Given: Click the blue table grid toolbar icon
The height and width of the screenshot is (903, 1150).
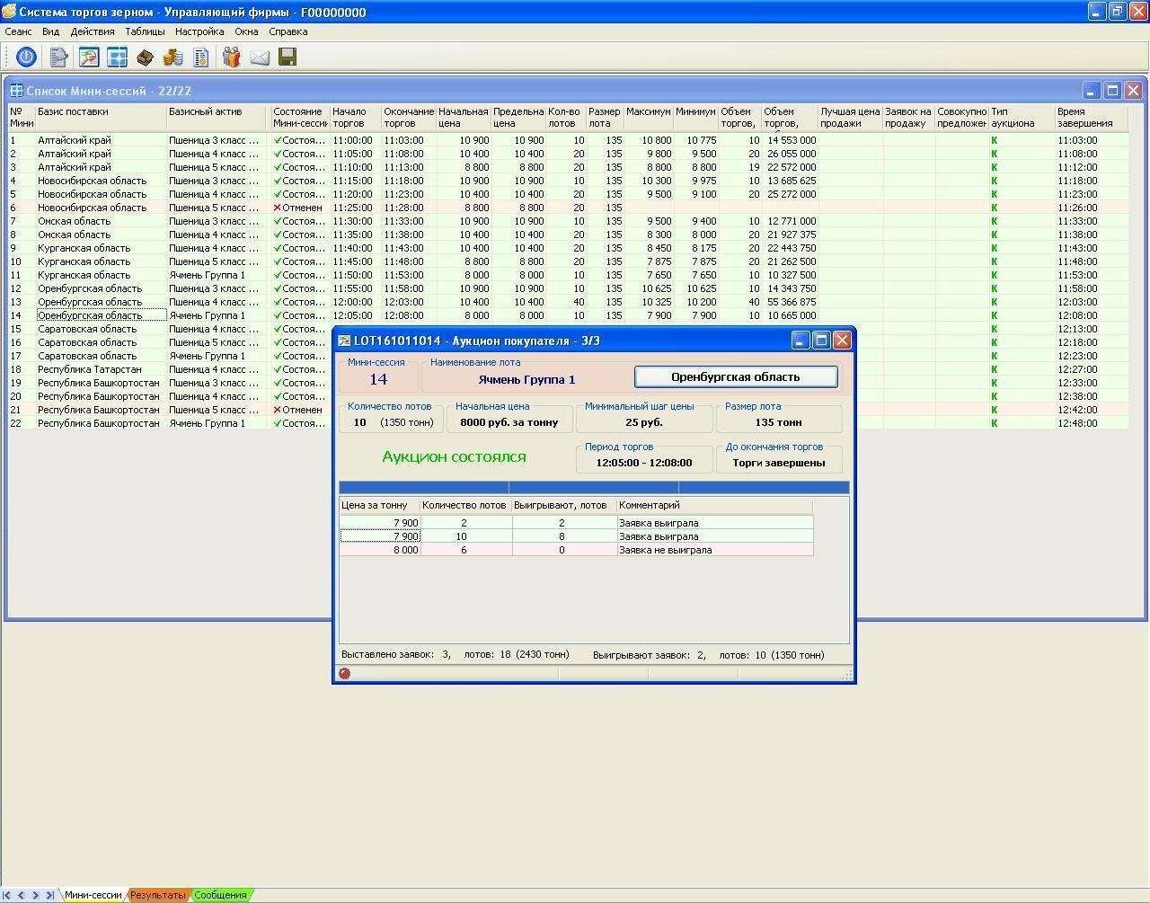Looking at the screenshot, I should [x=117, y=58].
